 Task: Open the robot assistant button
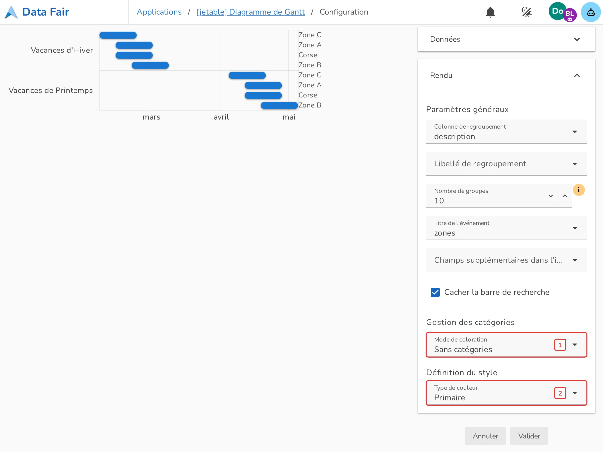tap(591, 12)
